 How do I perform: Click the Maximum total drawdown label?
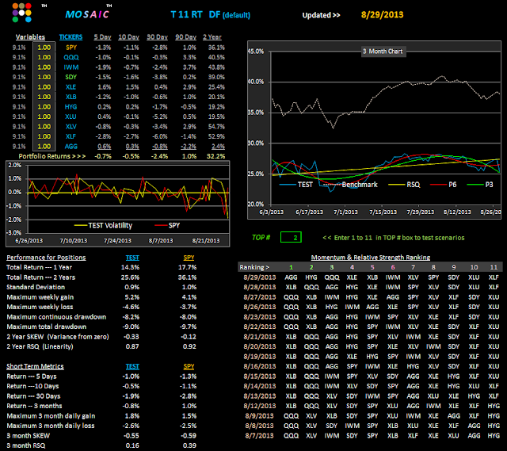[x=47, y=327]
